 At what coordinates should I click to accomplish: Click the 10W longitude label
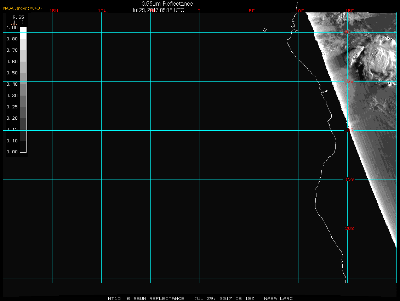[102, 11]
